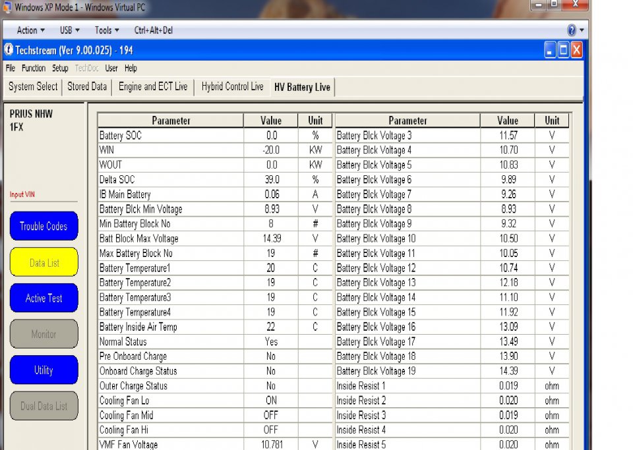633x450 pixels.
Task: Click the Dual Data List button
Action: (44, 406)
